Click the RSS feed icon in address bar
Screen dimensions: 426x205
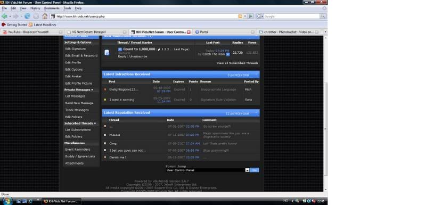[x=240, y=17]
